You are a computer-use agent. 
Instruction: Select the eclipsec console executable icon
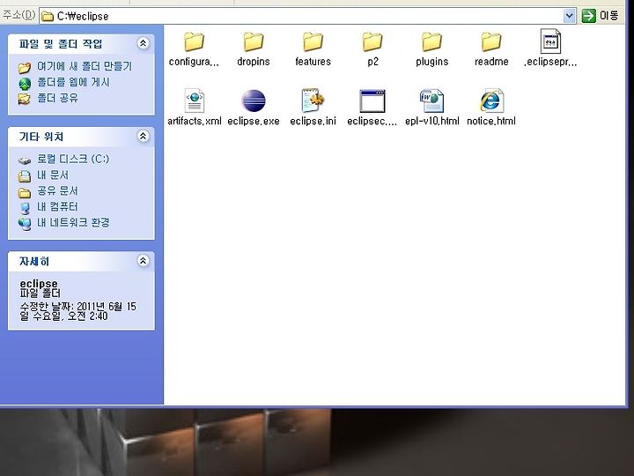pyautogui.click(x=372, y=100)
